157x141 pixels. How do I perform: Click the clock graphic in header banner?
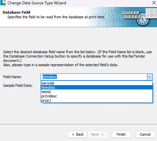(x=143, y=20)
